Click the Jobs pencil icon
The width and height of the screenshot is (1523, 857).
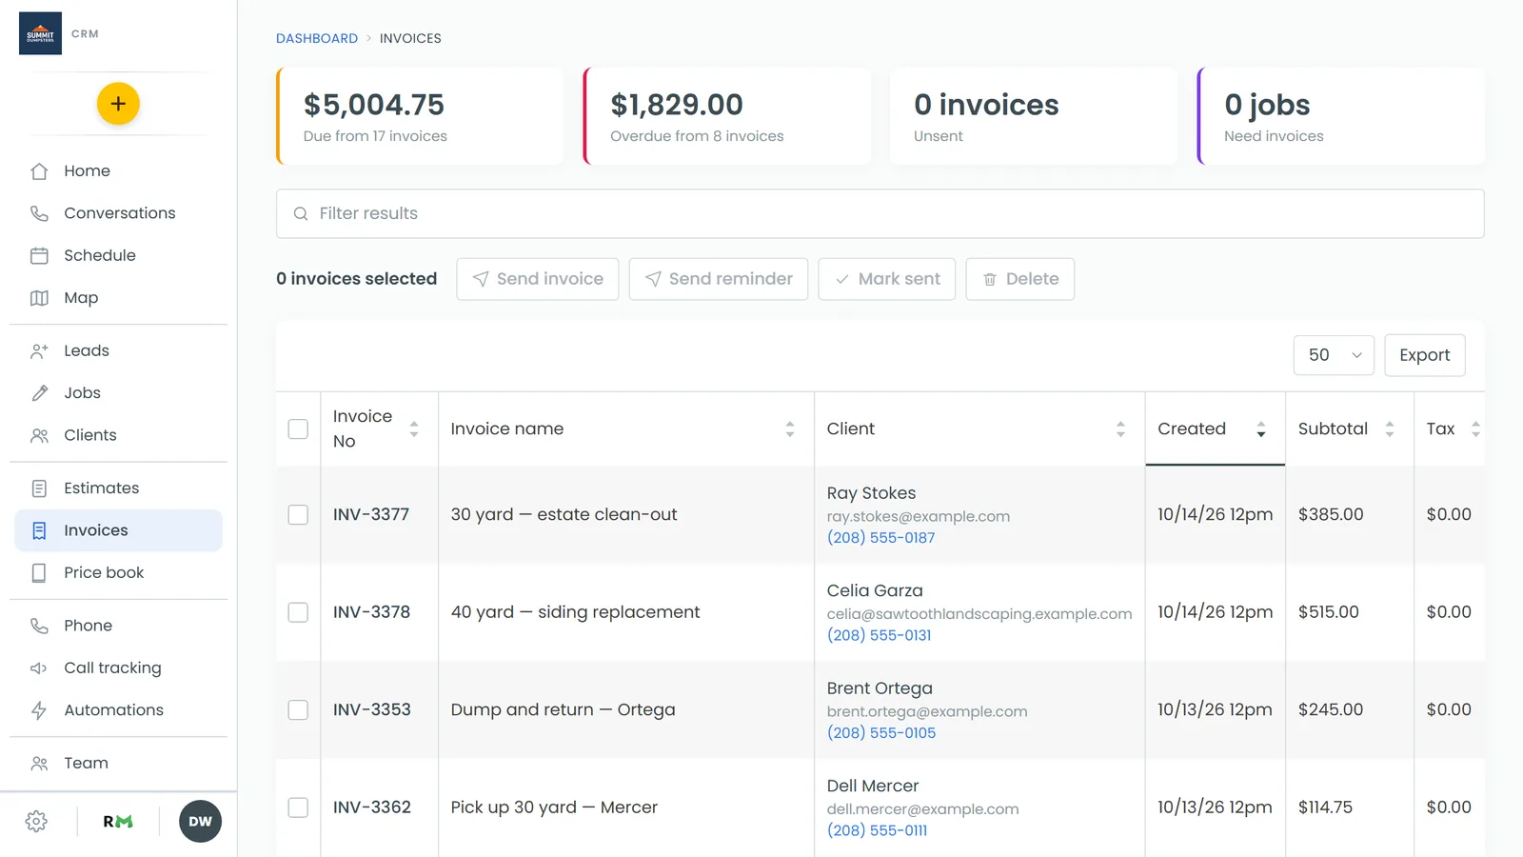[39, 393]
